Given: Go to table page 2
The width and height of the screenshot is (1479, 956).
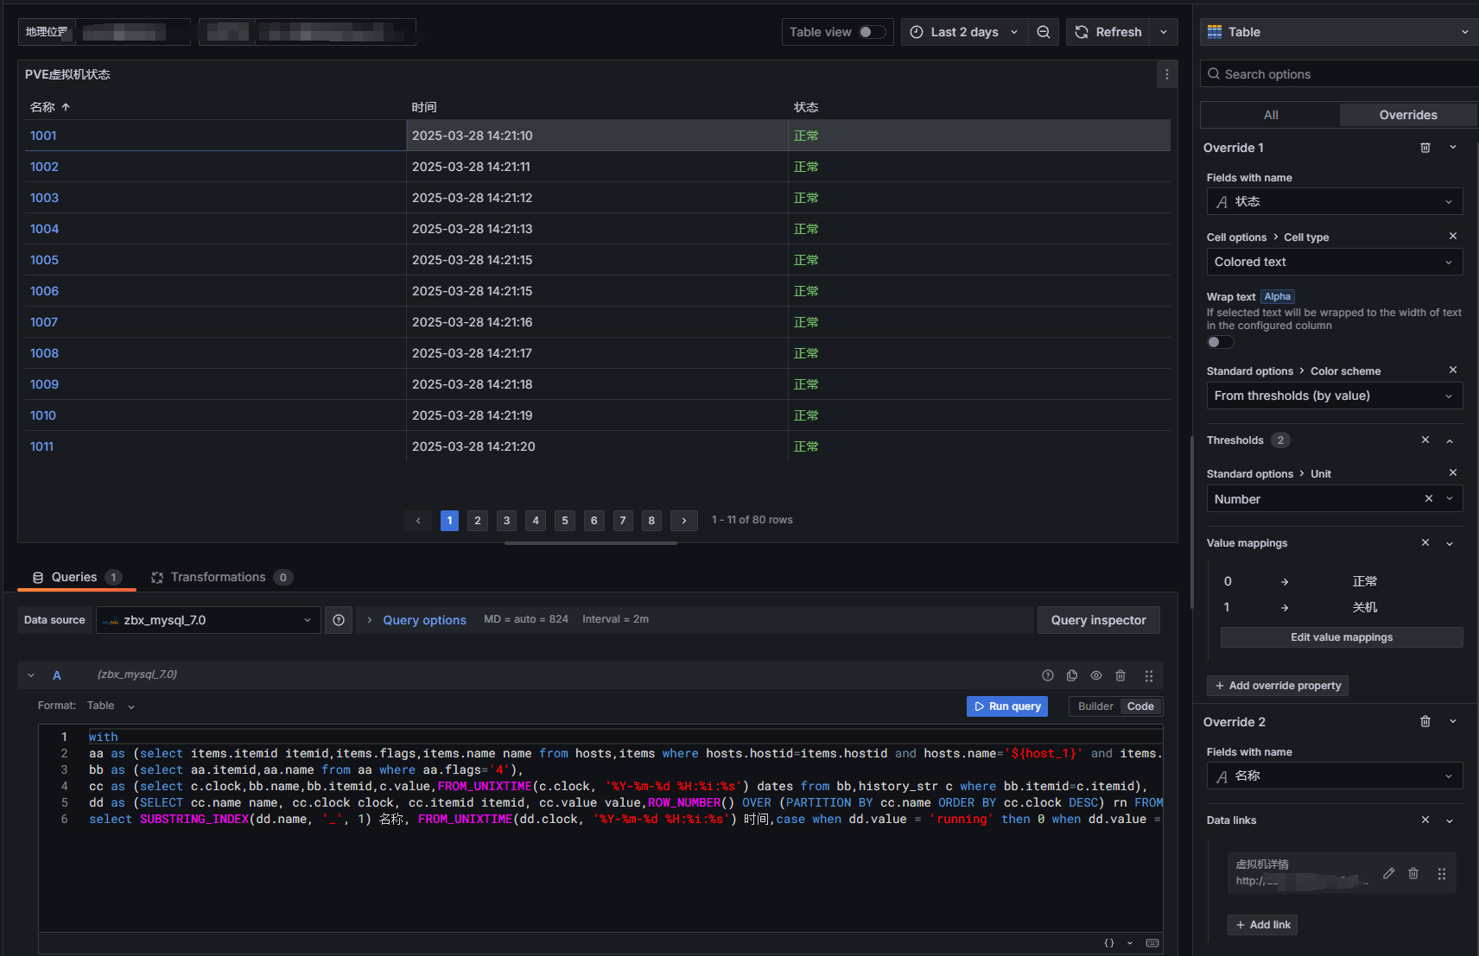Looking at the screenshot, I should click(478, 520).
